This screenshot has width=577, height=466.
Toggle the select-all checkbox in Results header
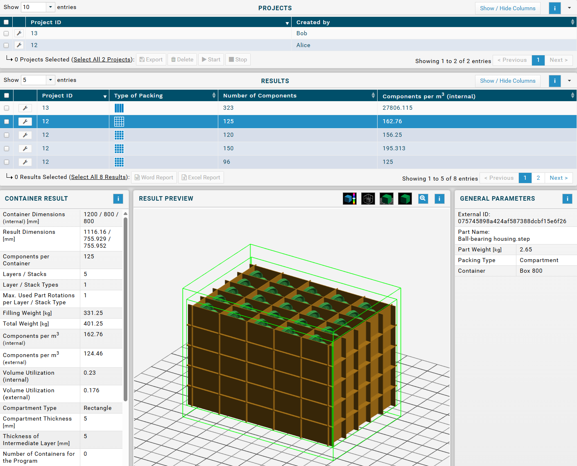click(x=7, y=95)
